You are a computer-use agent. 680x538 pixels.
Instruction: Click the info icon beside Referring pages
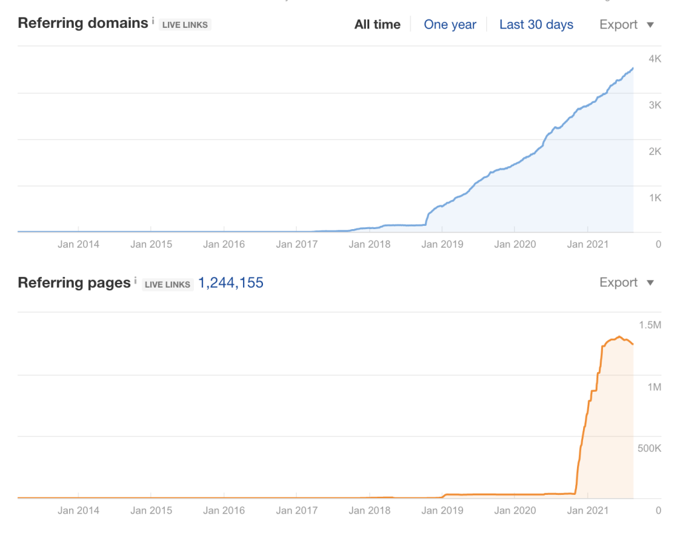tap(134, 278)
